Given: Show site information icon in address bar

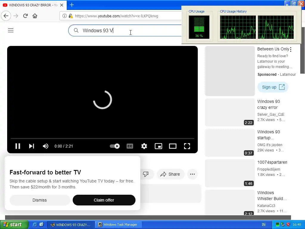Looking at the screenshot, I should pyautogui.click(x=64, y=16).
